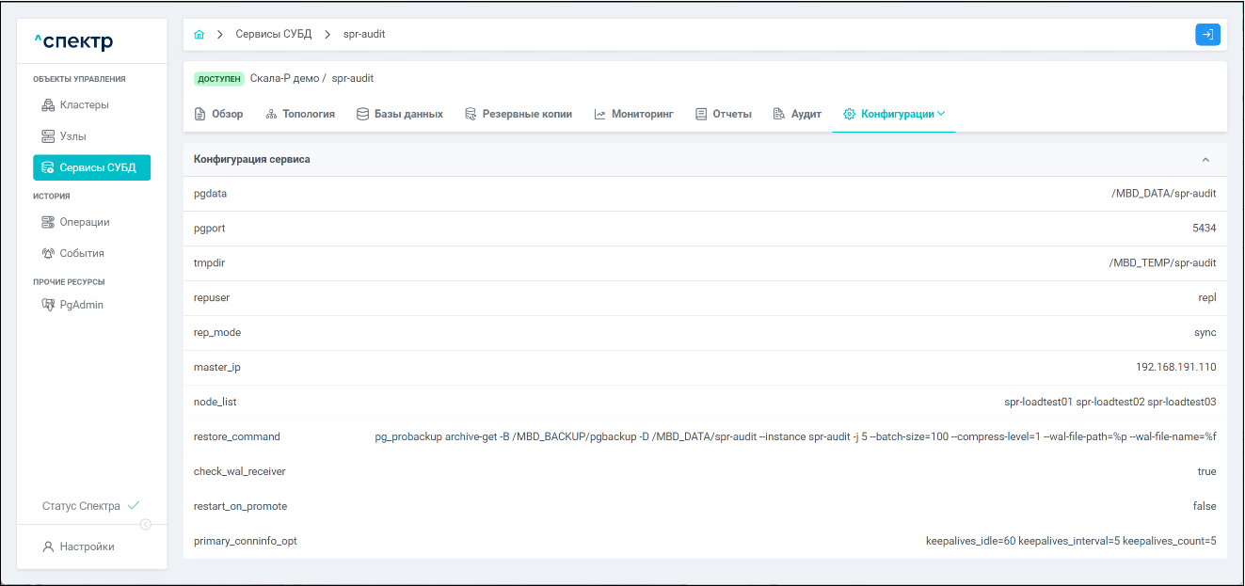This screenshot has height=586, width=1245.
Task: Open the Резервные копии tab
Action: 519,114
